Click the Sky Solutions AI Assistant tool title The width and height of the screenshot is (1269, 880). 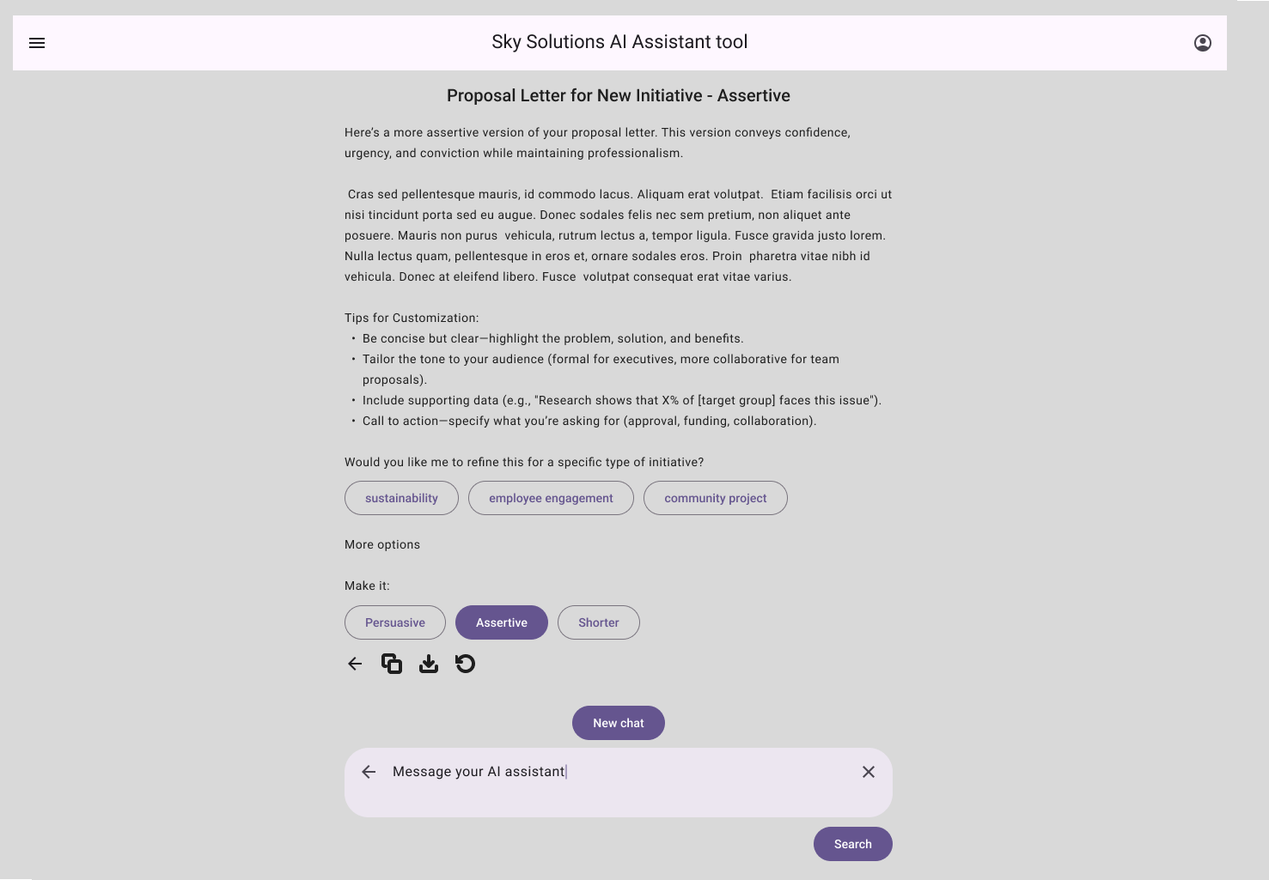(619, 42)
